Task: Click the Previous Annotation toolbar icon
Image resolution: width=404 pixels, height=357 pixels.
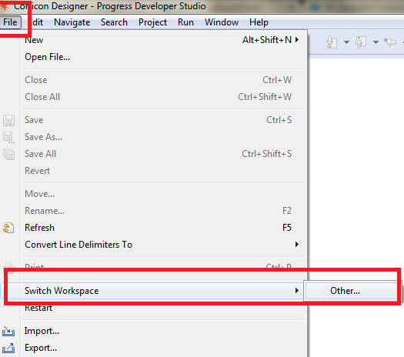Action: (x=361, y=42)
